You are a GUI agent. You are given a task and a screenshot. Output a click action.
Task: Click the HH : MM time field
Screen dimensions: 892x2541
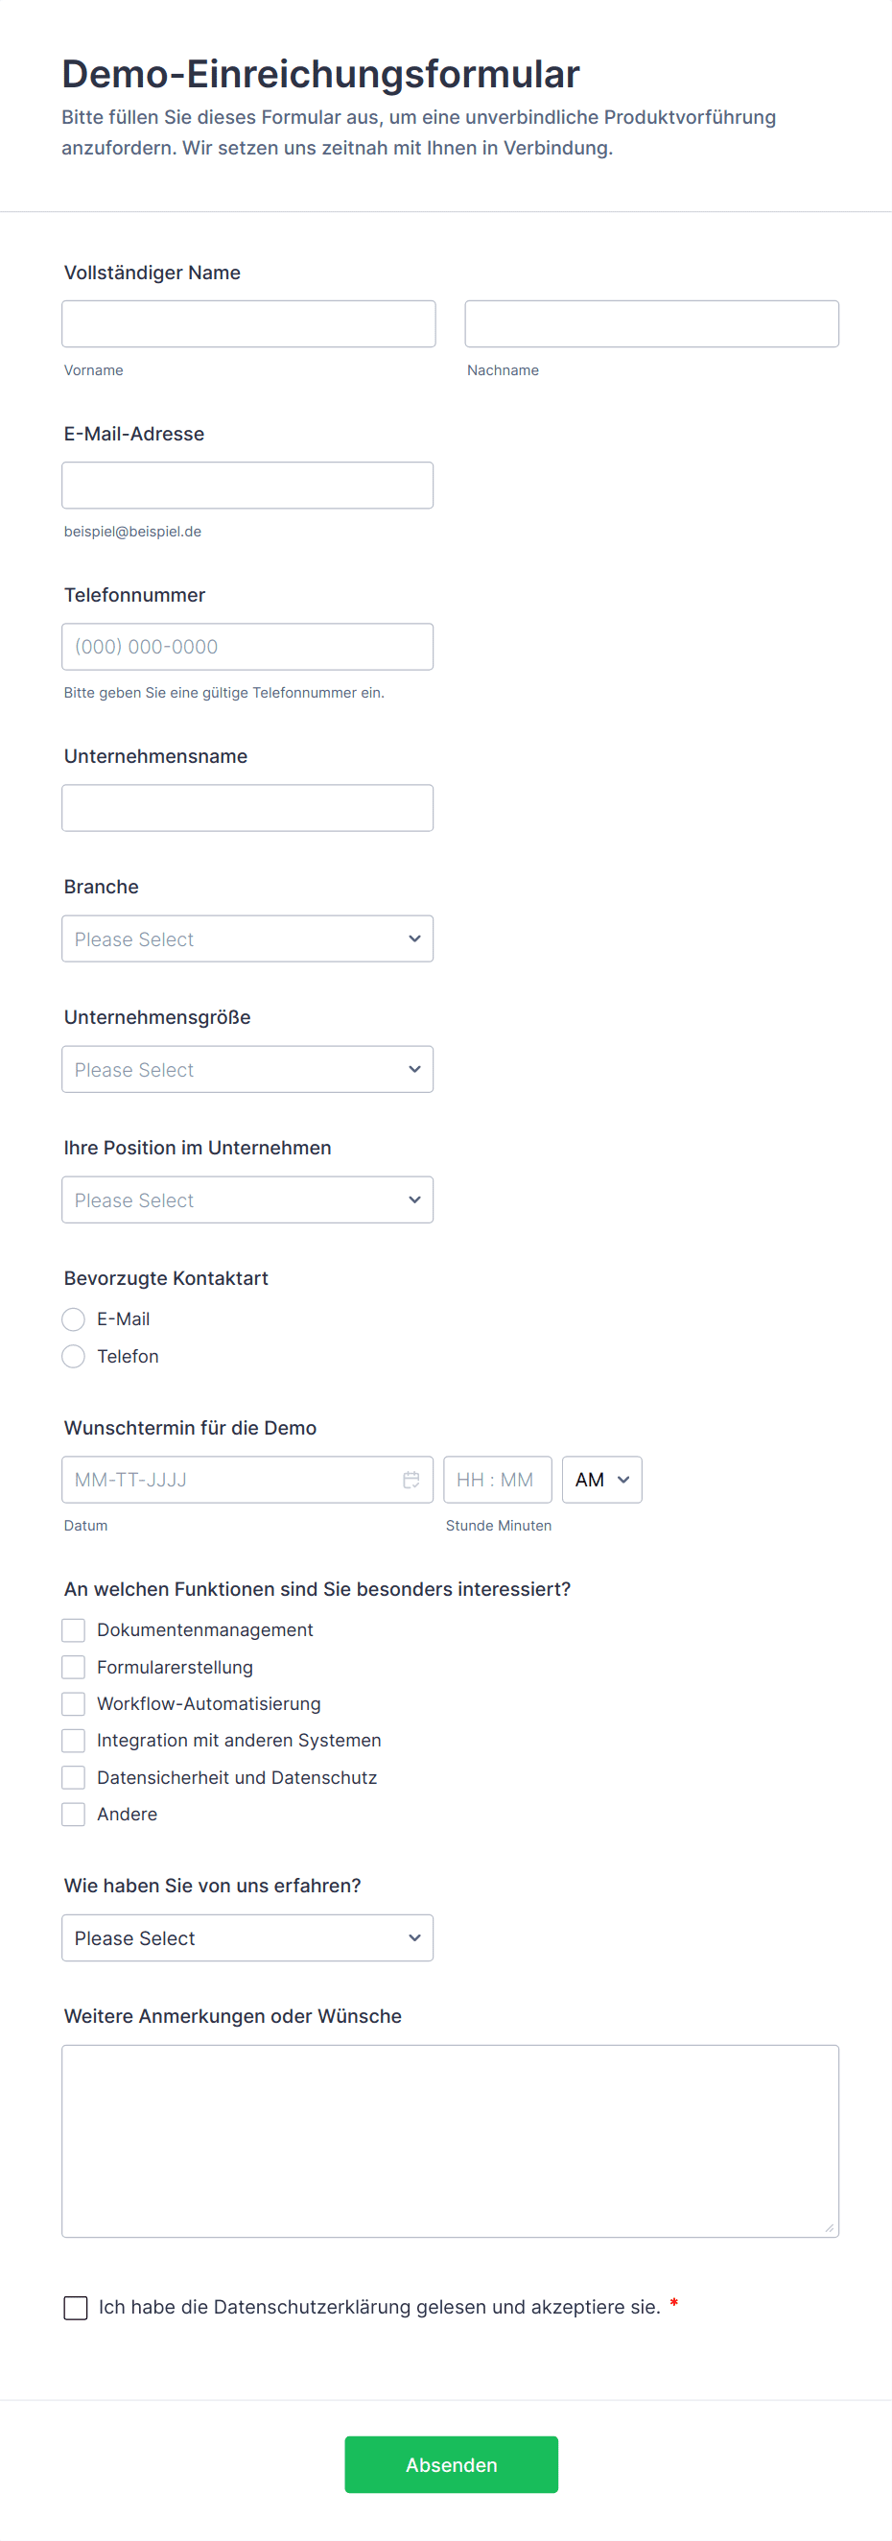click(497, 1480)
